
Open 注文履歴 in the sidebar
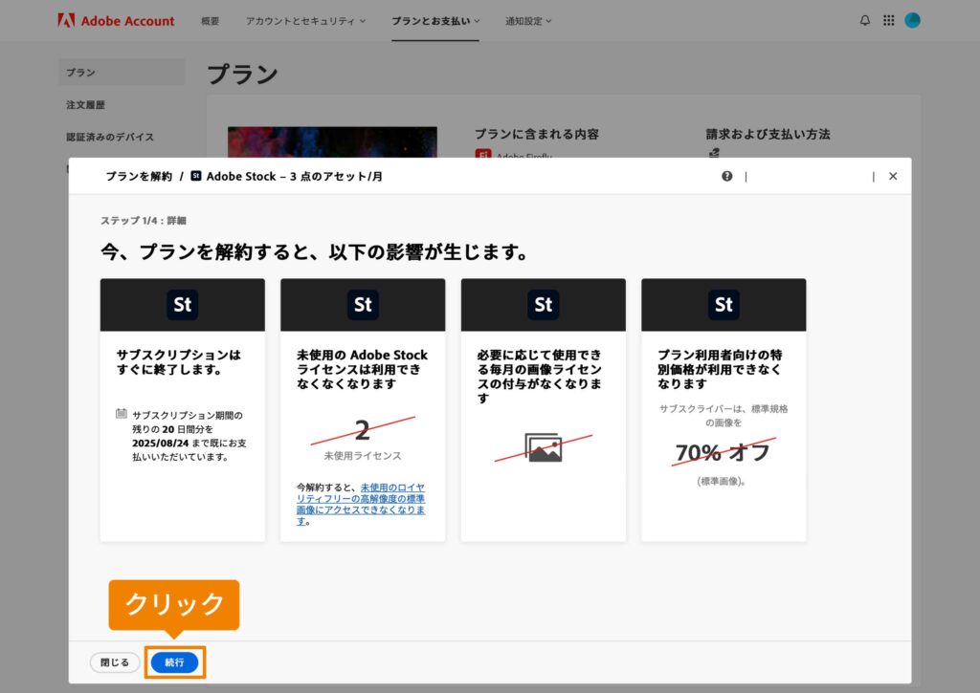[85, 105]
